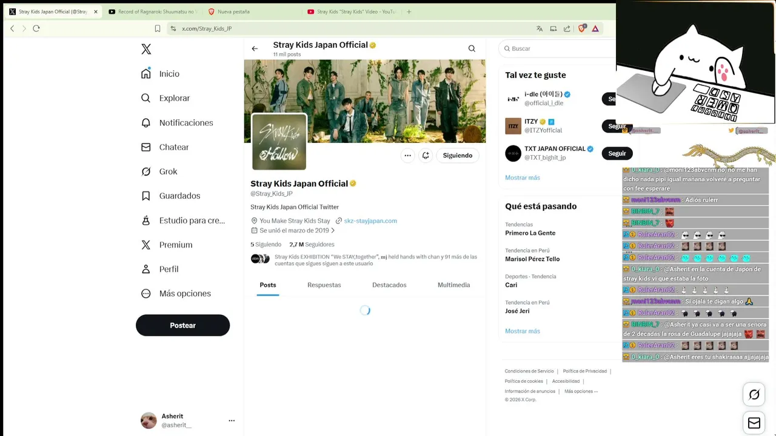Open floating messages envelope button
The image size is (776, 436).
(754, 423)
